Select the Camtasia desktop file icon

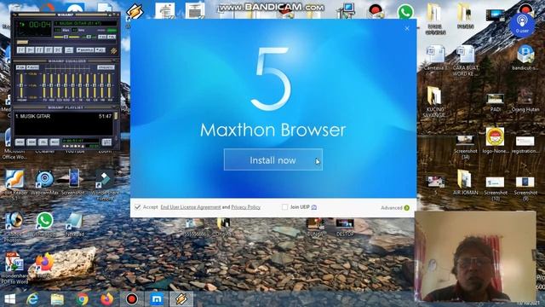pos(435,57)
